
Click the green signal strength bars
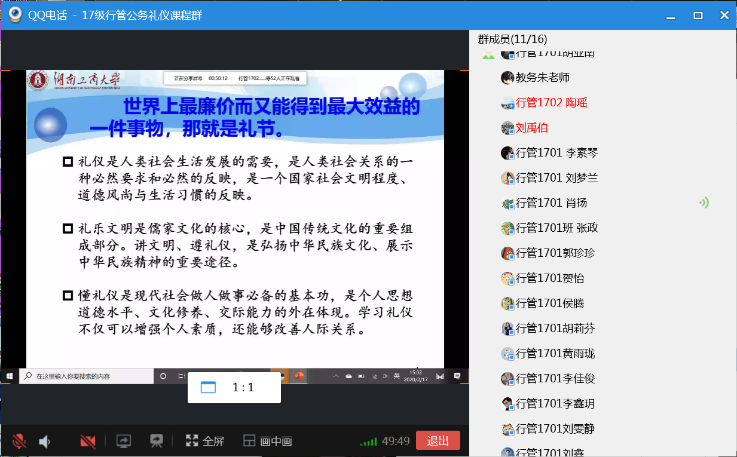(368, 442)
